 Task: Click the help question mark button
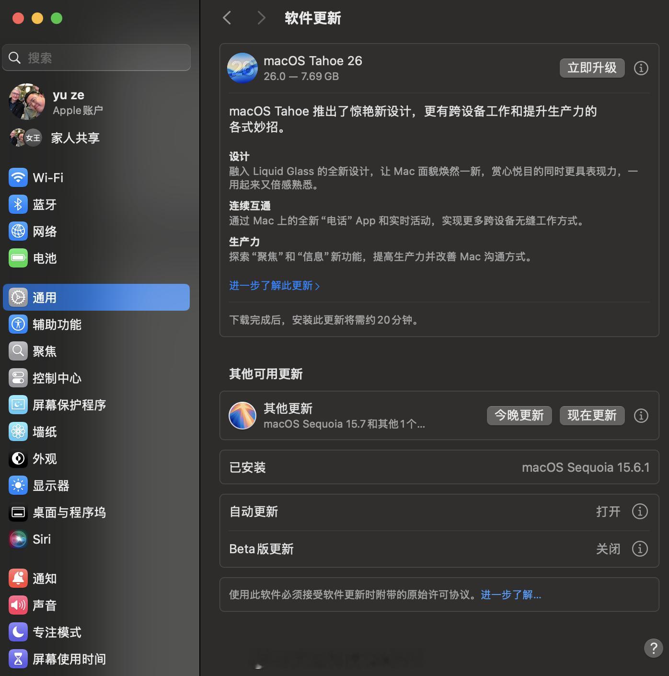pos(653,648)
